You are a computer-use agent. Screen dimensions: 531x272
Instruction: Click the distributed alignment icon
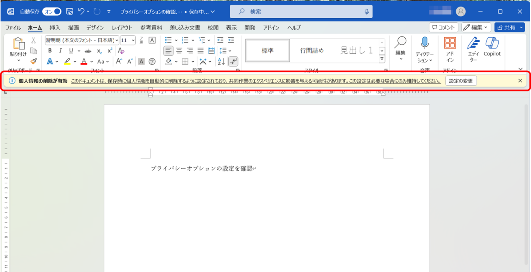click(x=211, y=51)
